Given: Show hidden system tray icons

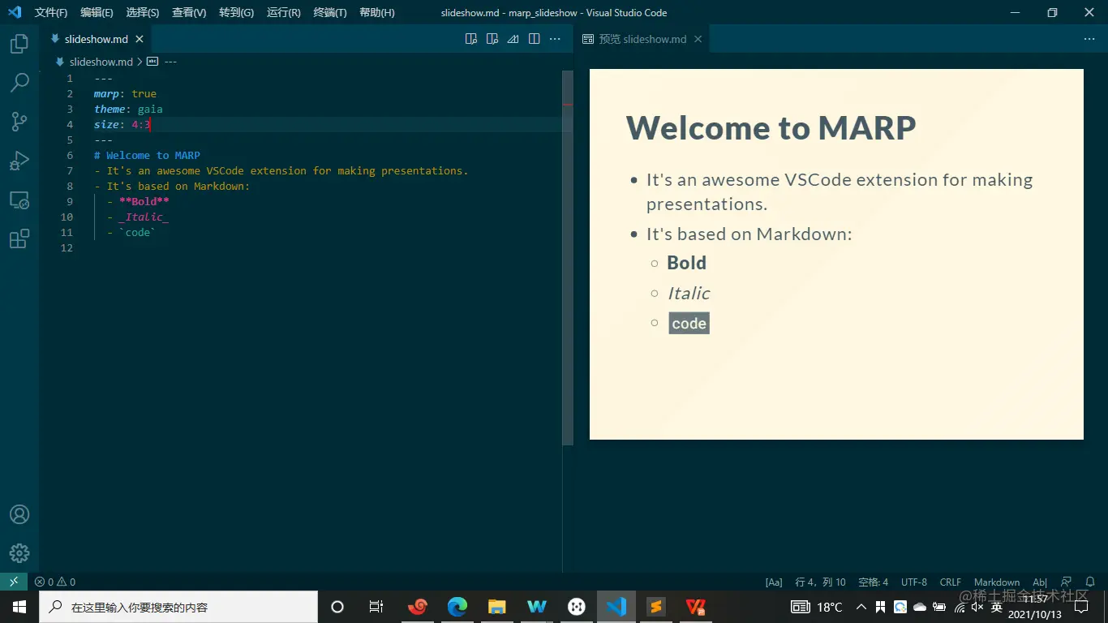Looking at the screenshot, I should pos(861,607).
